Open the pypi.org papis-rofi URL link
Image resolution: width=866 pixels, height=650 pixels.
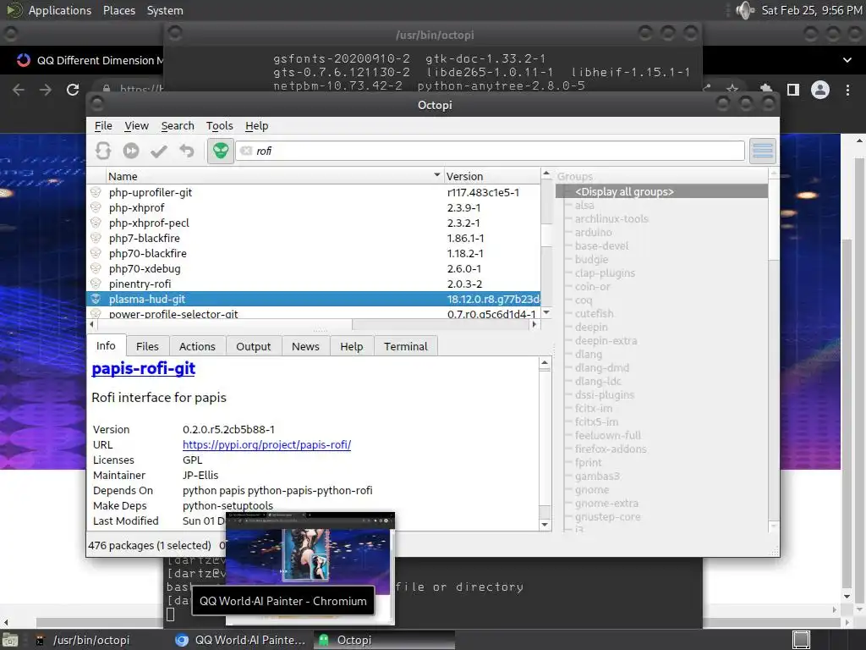pyautogui.click(x=266, y=445)
